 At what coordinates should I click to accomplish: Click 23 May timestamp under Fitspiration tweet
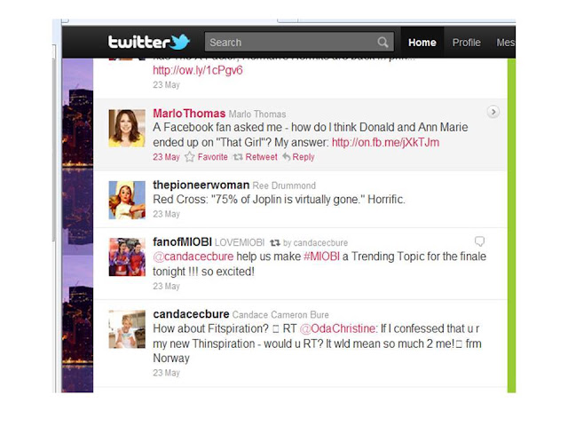166,373
